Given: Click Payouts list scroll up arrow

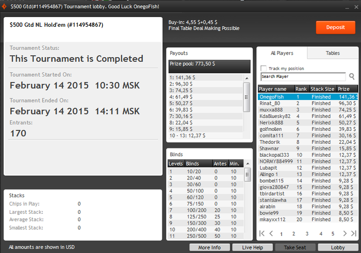Looking at the screenshot, I should point(247,78).
